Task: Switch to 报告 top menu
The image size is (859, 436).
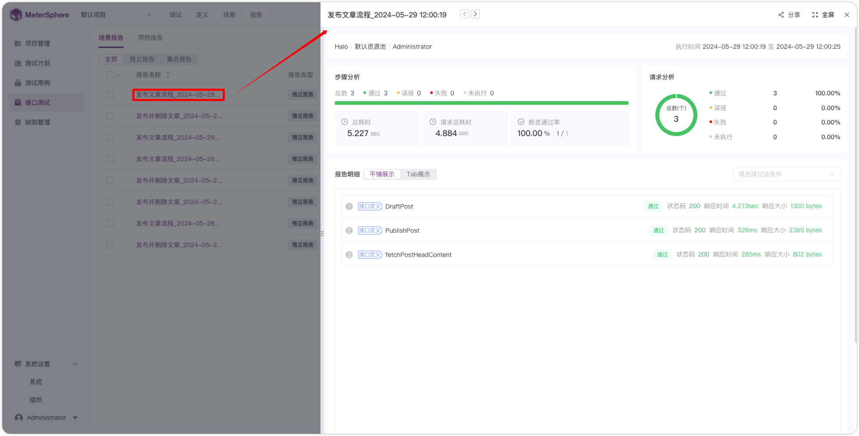Action: click(256, 15)
